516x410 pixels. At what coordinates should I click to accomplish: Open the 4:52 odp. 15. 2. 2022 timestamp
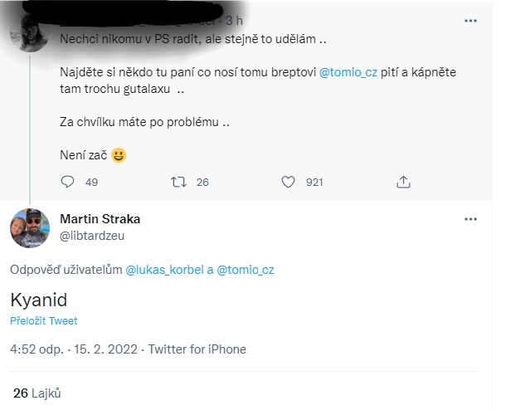click(x=73, y=349)
